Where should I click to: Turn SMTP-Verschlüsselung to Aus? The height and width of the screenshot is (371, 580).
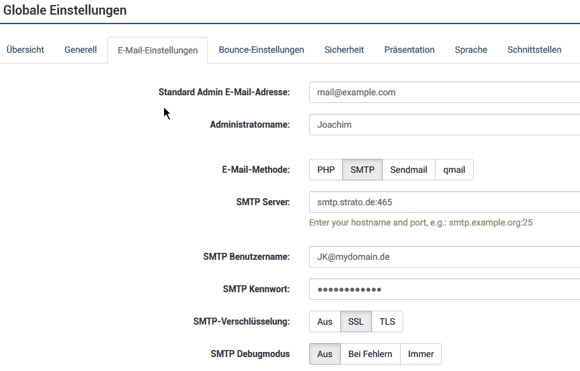[x=325, y=321]
